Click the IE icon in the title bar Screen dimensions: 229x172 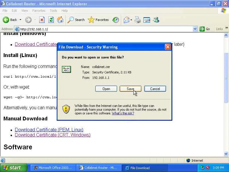pos(3,3)
